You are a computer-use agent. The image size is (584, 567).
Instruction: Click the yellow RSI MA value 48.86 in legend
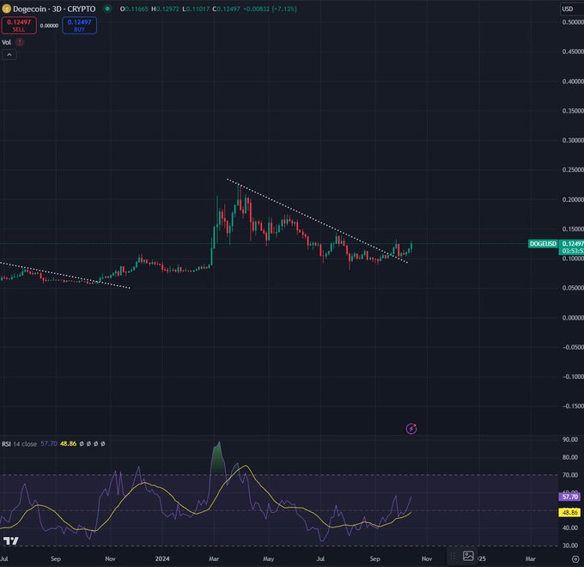coord(68,443)
